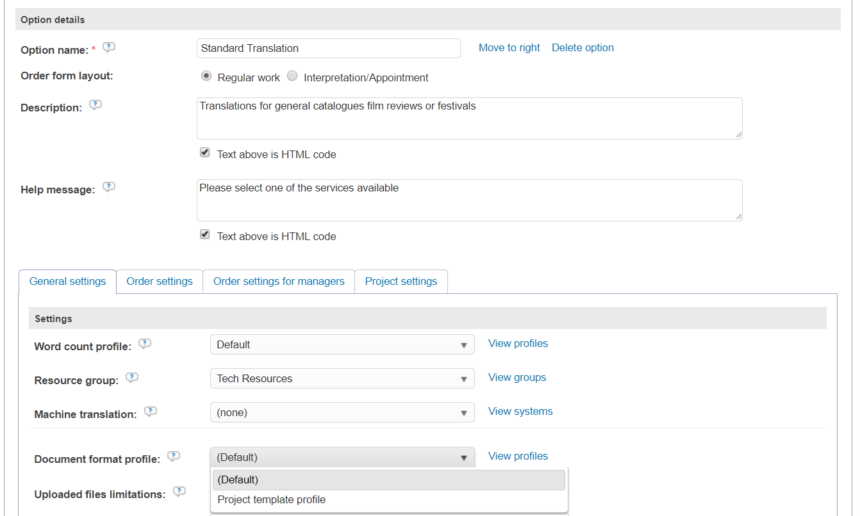
Task: Select Interpretation/Appointment layout option
Action: click(292, 76)
